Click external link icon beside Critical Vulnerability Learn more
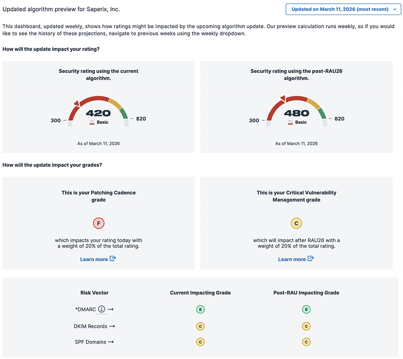The width and height of the screenshot is (403, 359). 311,259
